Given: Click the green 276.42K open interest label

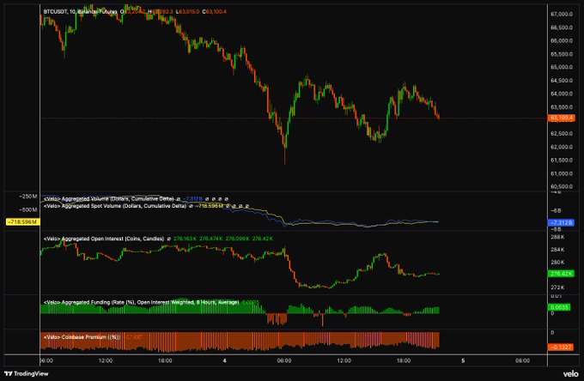Looking at the screenshot, I should [561, 274].
